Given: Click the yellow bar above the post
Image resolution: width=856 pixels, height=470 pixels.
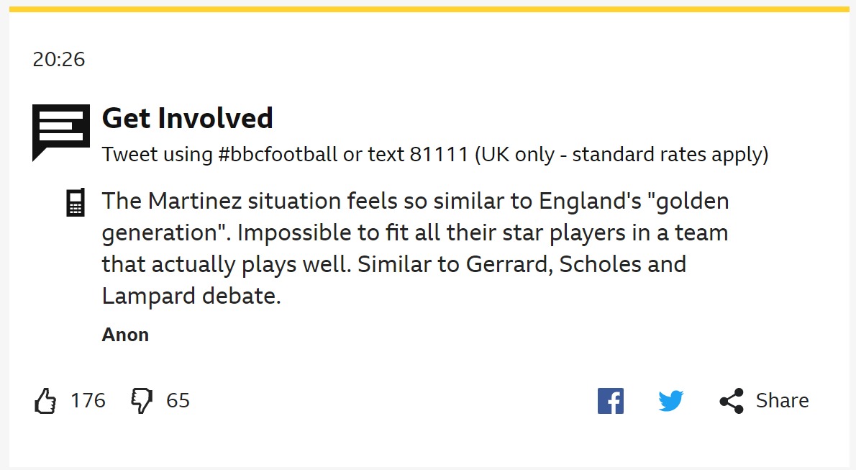Looking at the screenshot, I should 428,9.
